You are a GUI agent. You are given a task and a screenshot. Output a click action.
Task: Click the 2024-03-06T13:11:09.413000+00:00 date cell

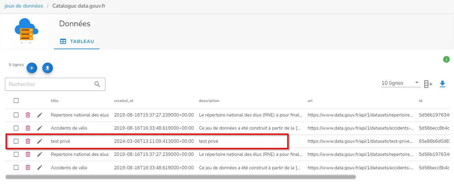tap(154, 141)
